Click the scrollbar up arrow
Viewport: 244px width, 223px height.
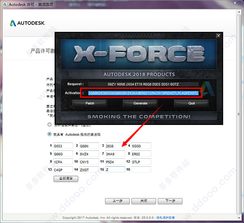click(x=239, y=12)
